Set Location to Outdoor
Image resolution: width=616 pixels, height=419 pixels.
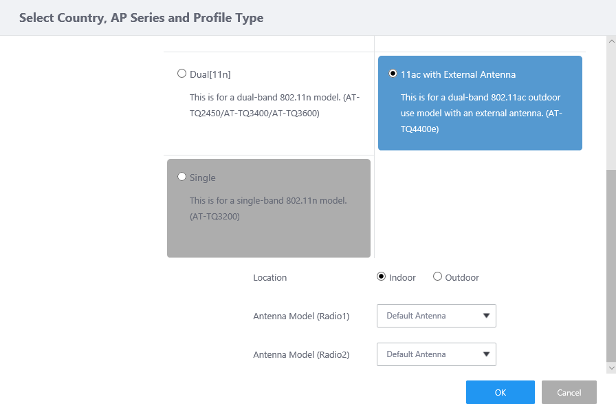point(437,277)
